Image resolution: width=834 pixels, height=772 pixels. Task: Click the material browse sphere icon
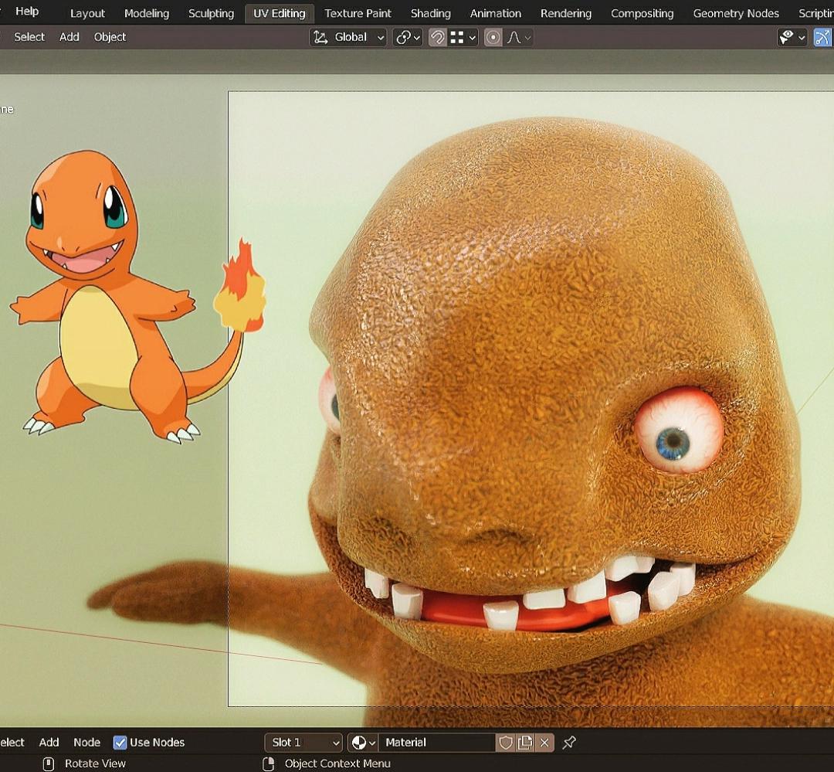coord(362,742)
